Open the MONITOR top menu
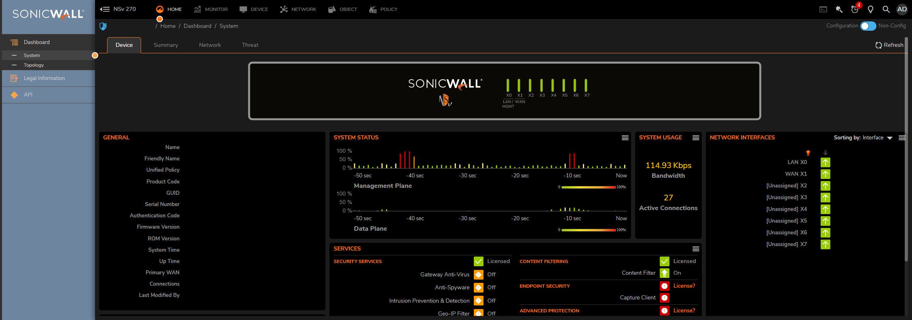 [211, 9]
